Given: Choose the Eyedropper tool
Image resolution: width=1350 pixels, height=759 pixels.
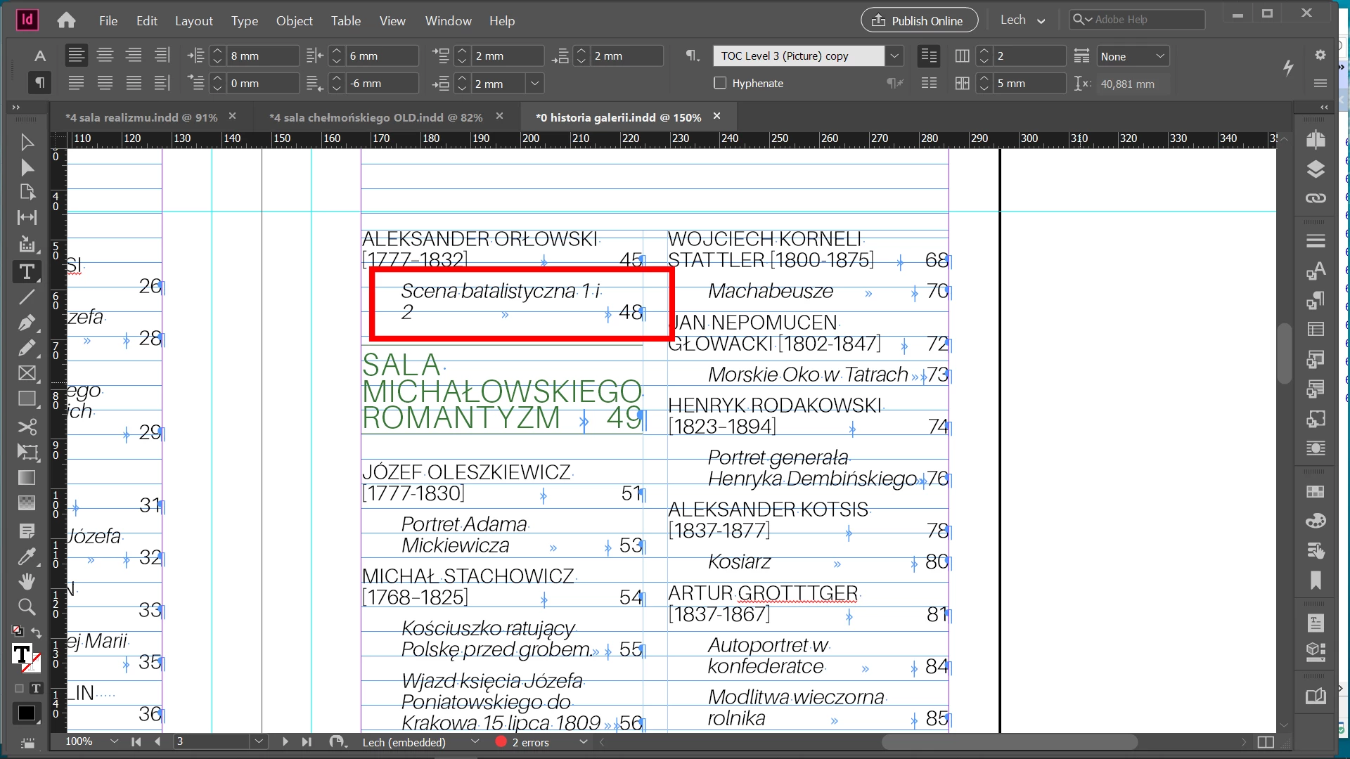Looking at the screenshot, I should click(27, 557).
